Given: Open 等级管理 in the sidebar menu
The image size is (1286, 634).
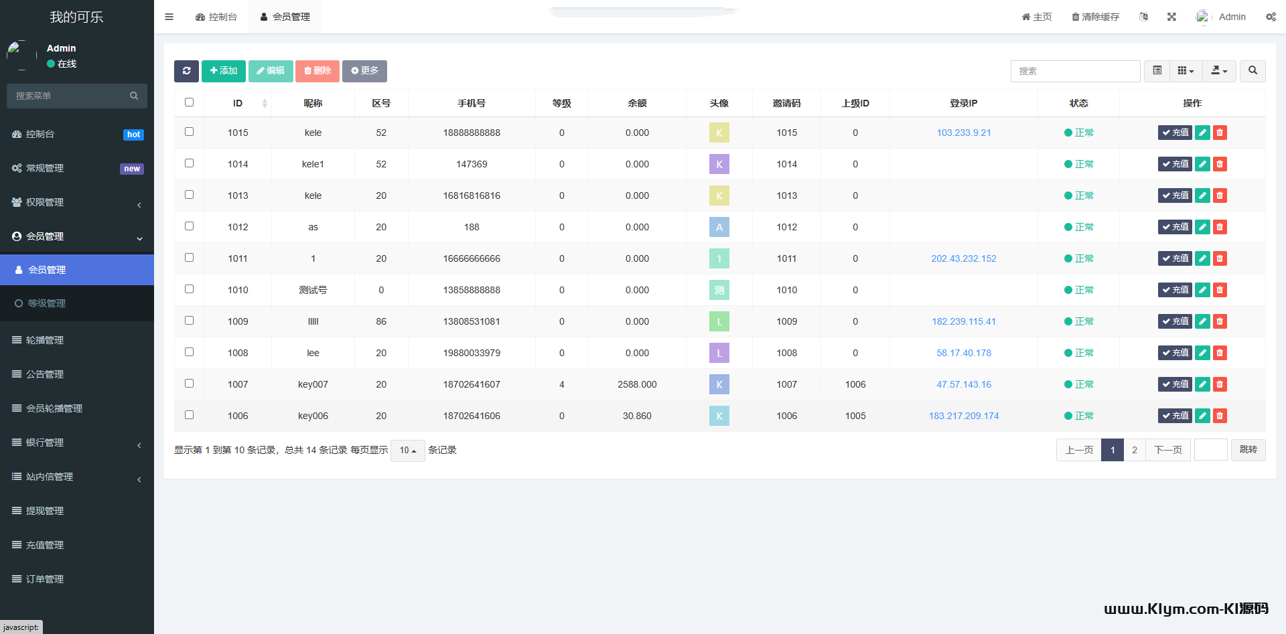Looking at the screenshot, I should [x=46, y=303].
